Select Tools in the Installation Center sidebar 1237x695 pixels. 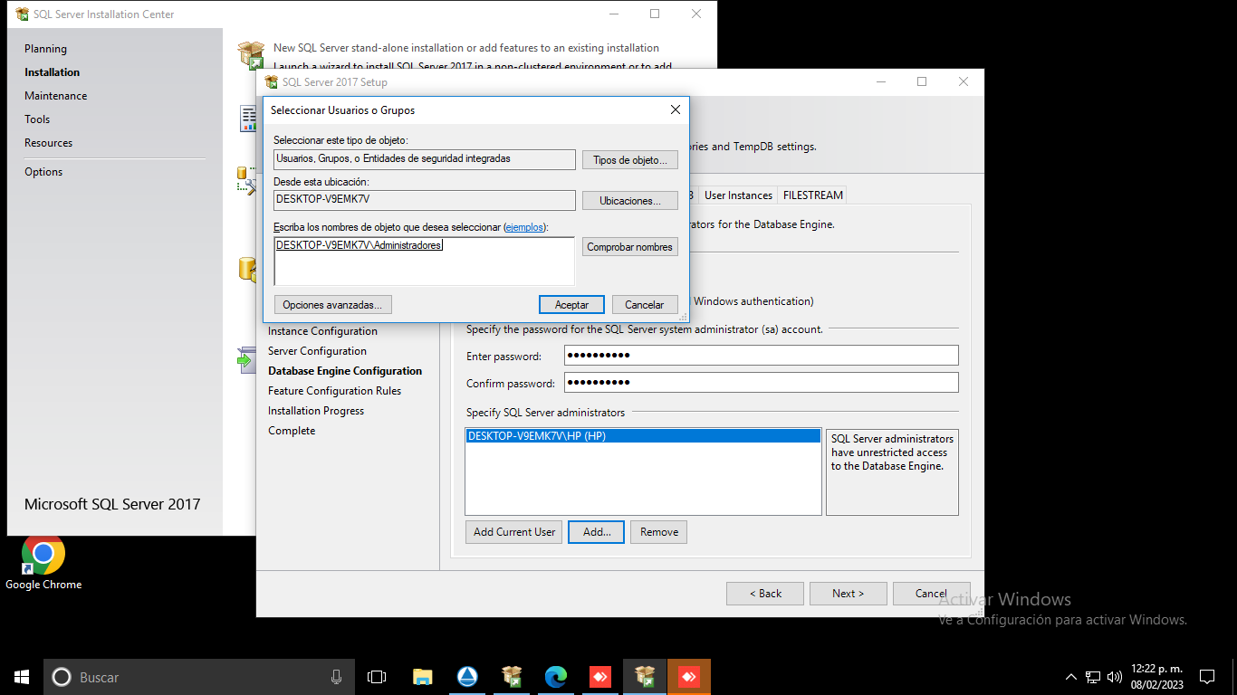click(37, 119)
